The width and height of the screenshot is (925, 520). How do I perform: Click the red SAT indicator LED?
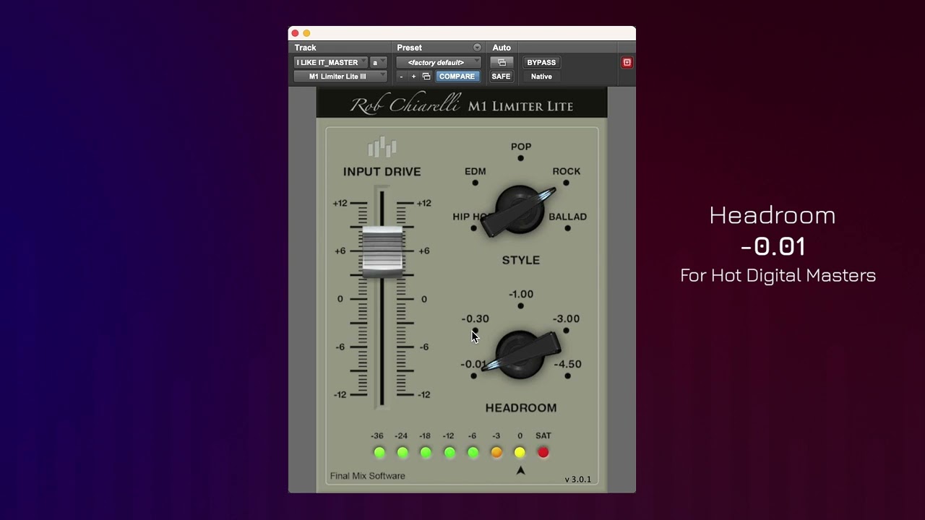pyautogui.click(x=543, y=453)
